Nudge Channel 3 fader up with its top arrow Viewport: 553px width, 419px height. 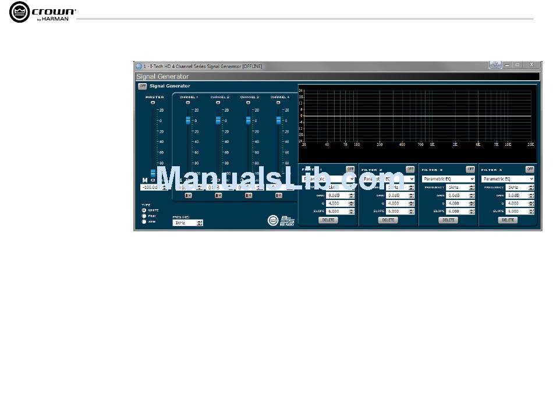249,103
